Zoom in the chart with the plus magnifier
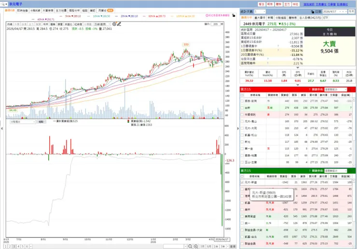The height and width of the screenshot is (249, 357). (196, 247)
